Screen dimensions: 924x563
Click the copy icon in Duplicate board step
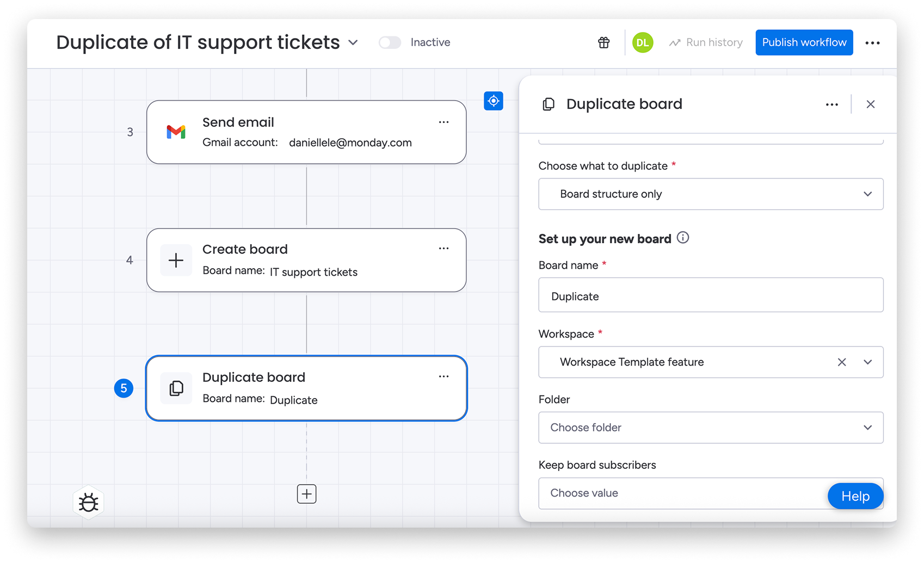tap(176, 388)
